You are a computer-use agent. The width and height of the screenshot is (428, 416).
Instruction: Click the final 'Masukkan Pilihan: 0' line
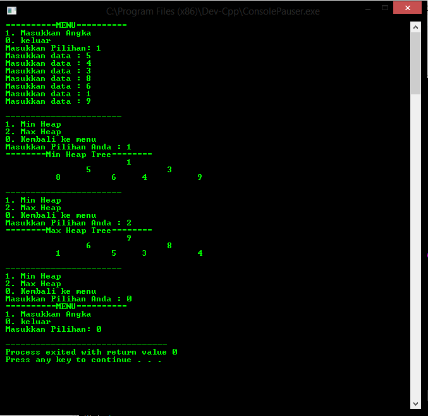pos(54,329)
